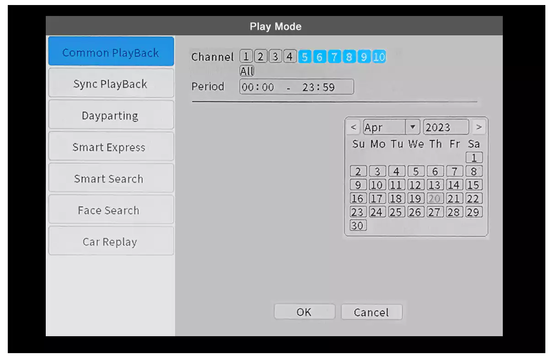Toggle channel 4 selection
Screen dimensions: 549x360
click(x=290, y=57)
